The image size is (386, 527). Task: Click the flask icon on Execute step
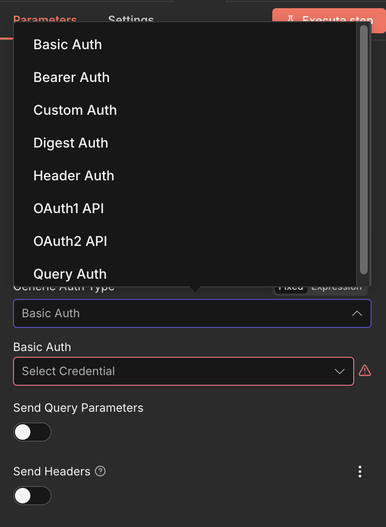[x=291, y=20]
